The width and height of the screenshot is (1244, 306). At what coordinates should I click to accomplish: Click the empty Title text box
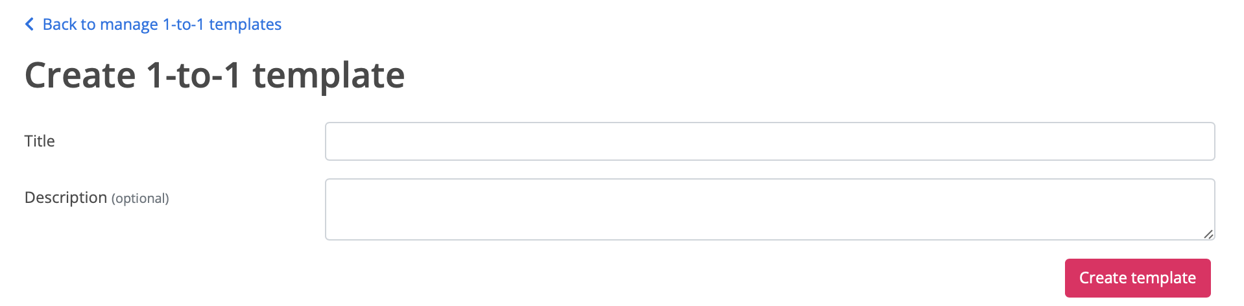[x=769, y=141]
